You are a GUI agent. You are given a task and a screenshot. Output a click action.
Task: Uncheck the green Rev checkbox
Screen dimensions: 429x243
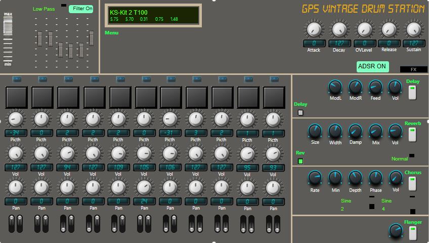click(301, 161)
